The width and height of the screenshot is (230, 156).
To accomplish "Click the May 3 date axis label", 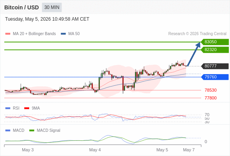I will click(28, 150).
